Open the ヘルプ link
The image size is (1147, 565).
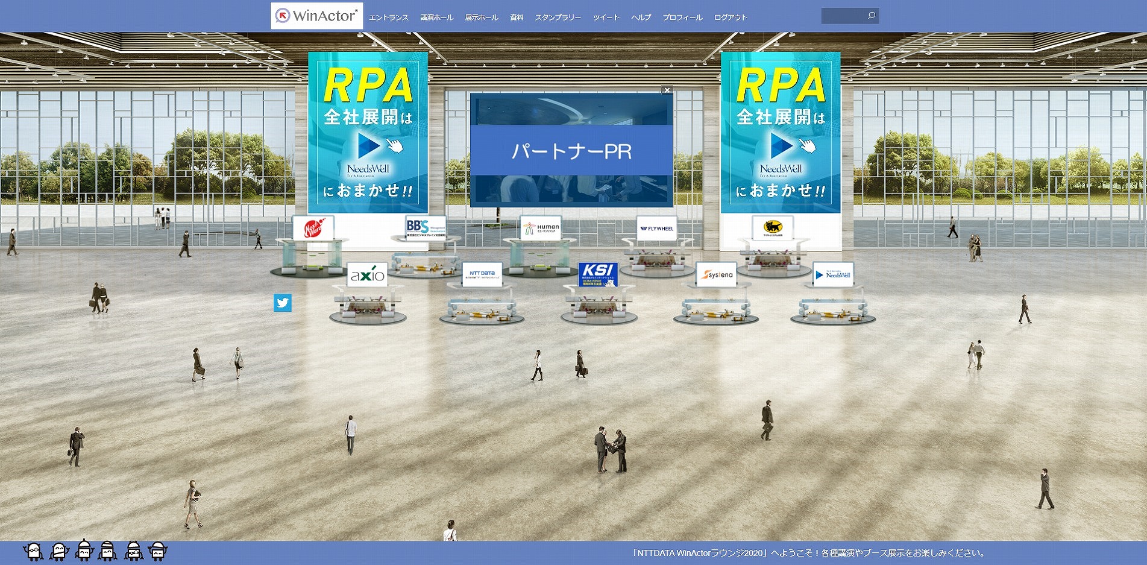coord(641,17)
